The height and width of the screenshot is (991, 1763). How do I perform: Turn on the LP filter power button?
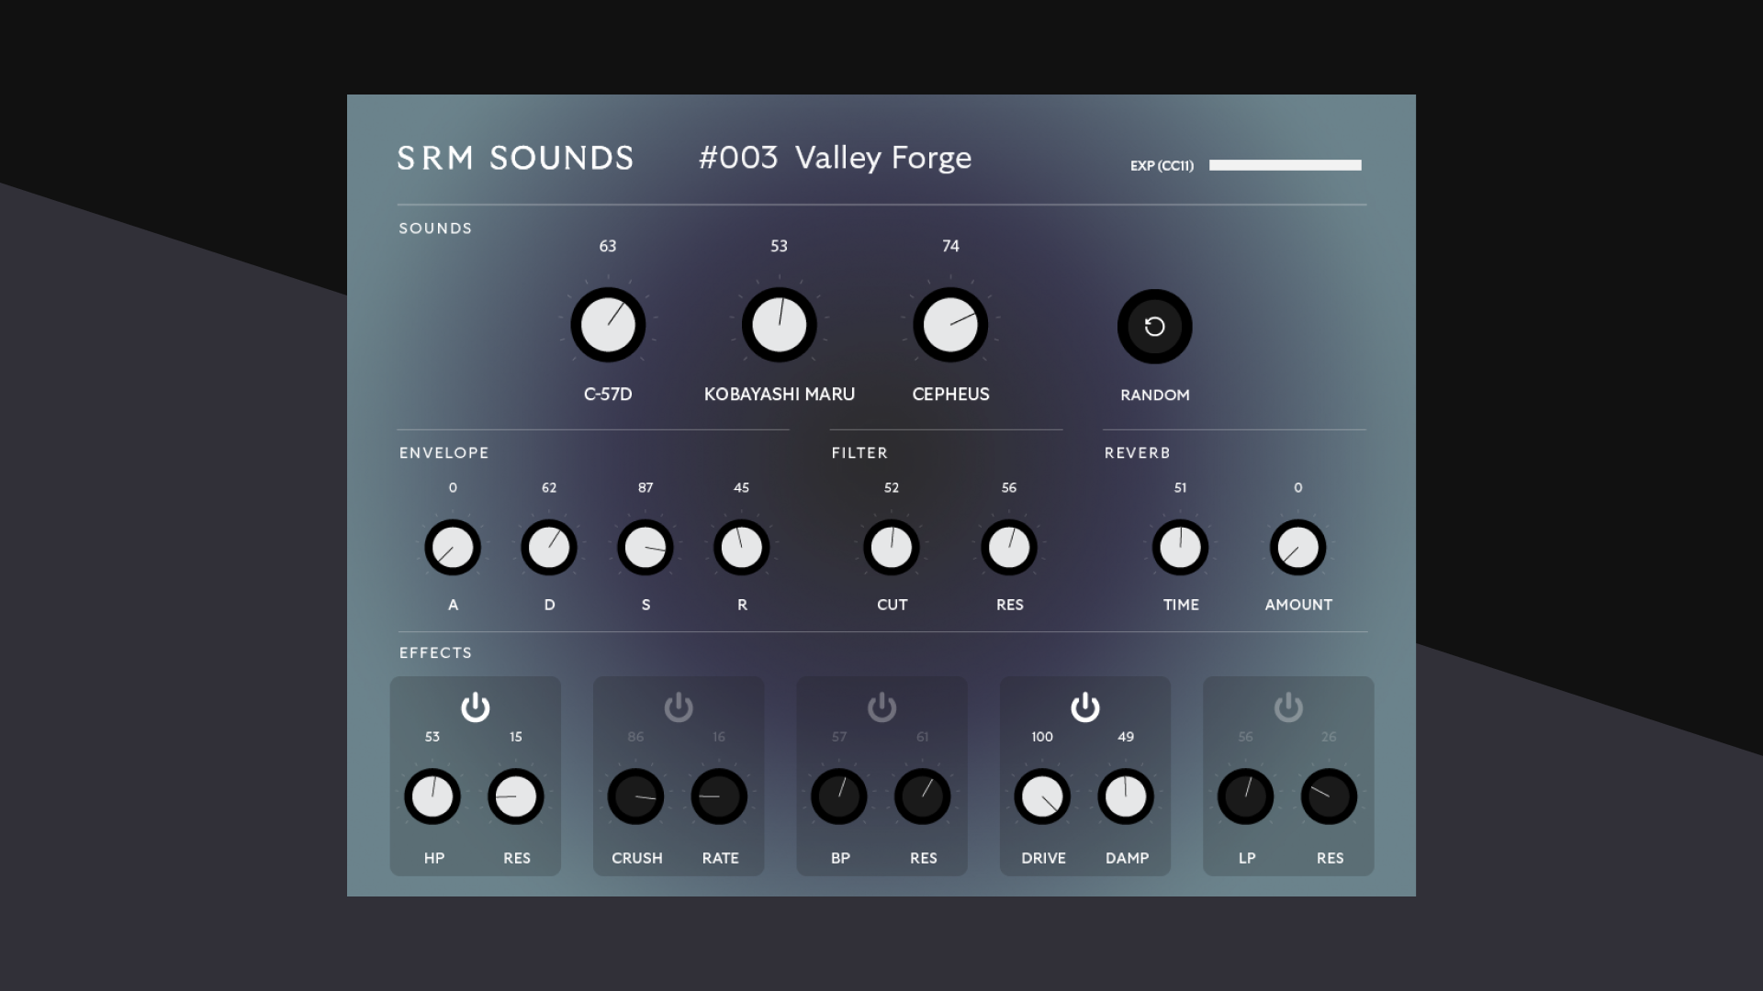tap(1288, 707)
